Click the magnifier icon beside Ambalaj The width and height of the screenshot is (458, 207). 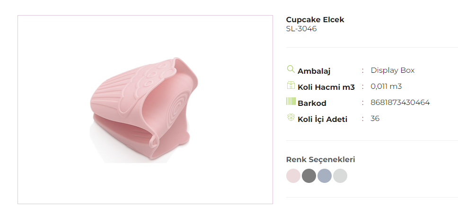coord(291,69)
